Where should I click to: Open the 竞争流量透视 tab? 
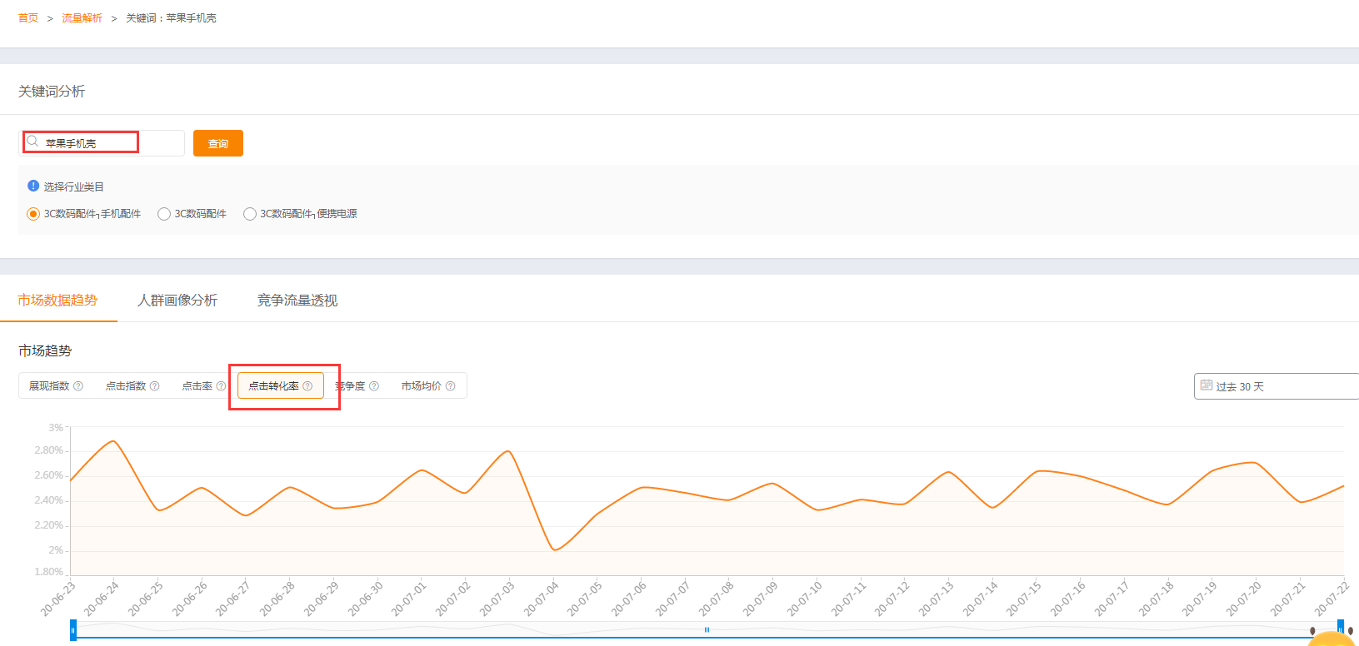point(297,301)
